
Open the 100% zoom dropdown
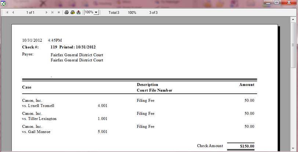[96, 12]
